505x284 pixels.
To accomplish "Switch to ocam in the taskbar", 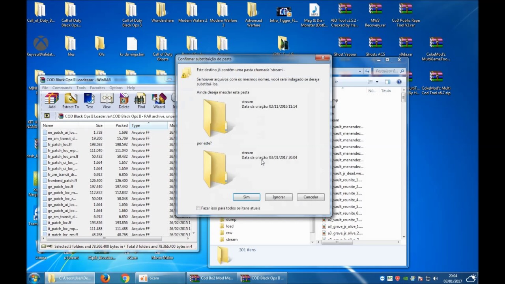I will coord(160,278).
